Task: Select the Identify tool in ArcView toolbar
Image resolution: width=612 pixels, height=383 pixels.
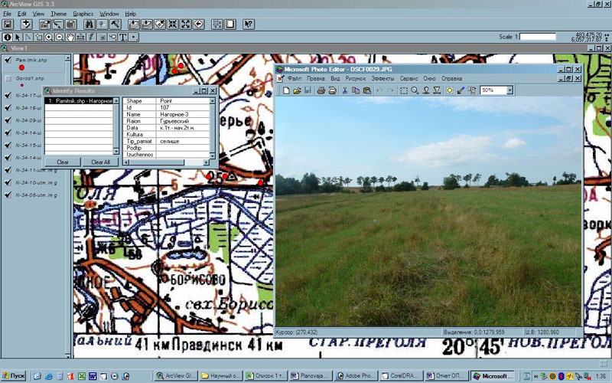Action: [8, 37]
